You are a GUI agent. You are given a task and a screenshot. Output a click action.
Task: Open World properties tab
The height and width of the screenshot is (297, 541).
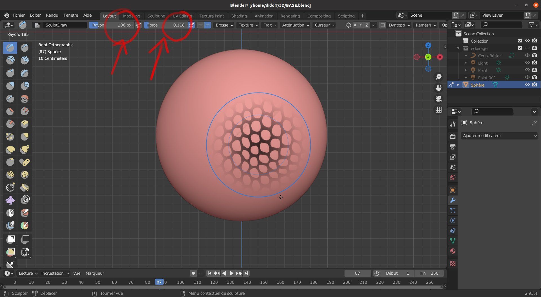(453, 177)
